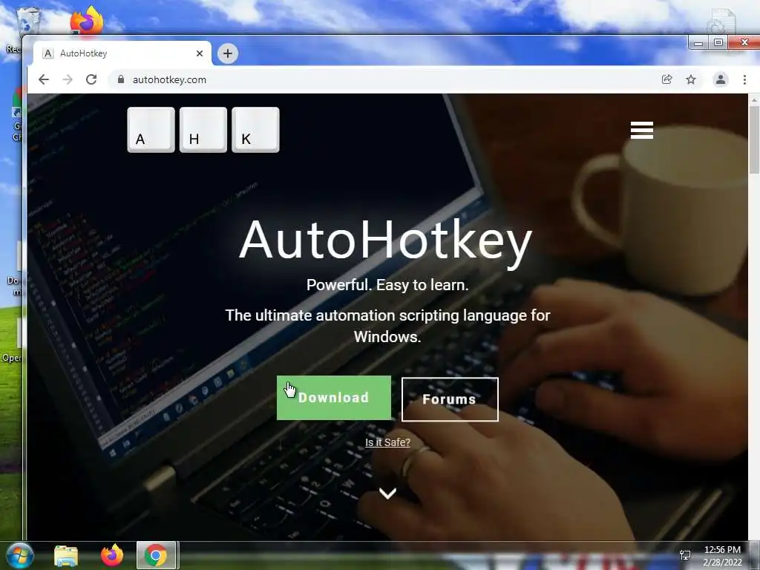The height and width of the screenshot is (570, 760).
Task: Open the Windows Start orb
Action: point(20,555)
